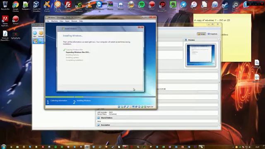Screen dimensions: 265x149
Task: Launch Telegram from the desktop
Action: point(183,6)
